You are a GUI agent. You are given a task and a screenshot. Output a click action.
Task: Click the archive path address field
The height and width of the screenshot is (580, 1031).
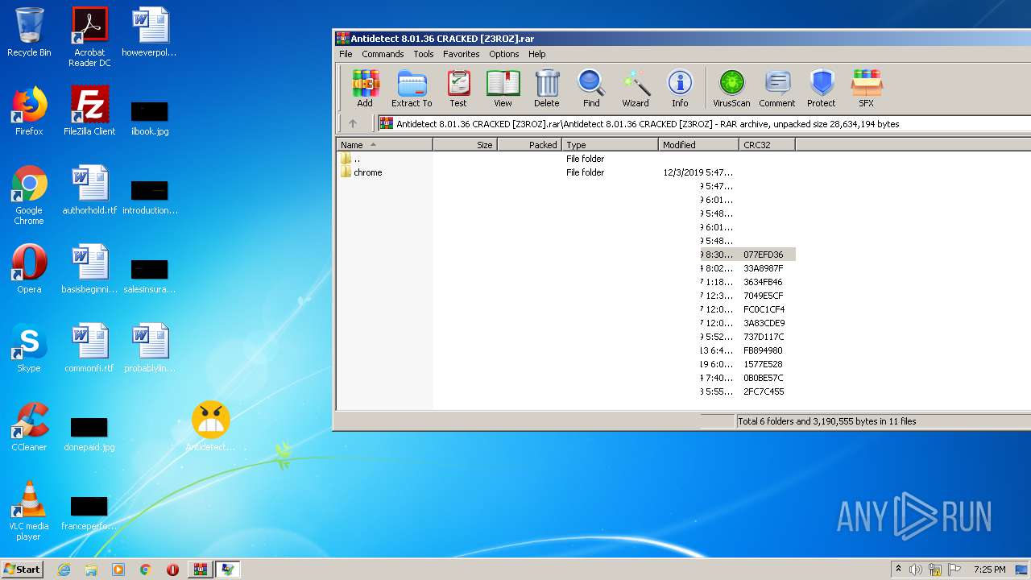pyautogui.click(x=704, y=124)
